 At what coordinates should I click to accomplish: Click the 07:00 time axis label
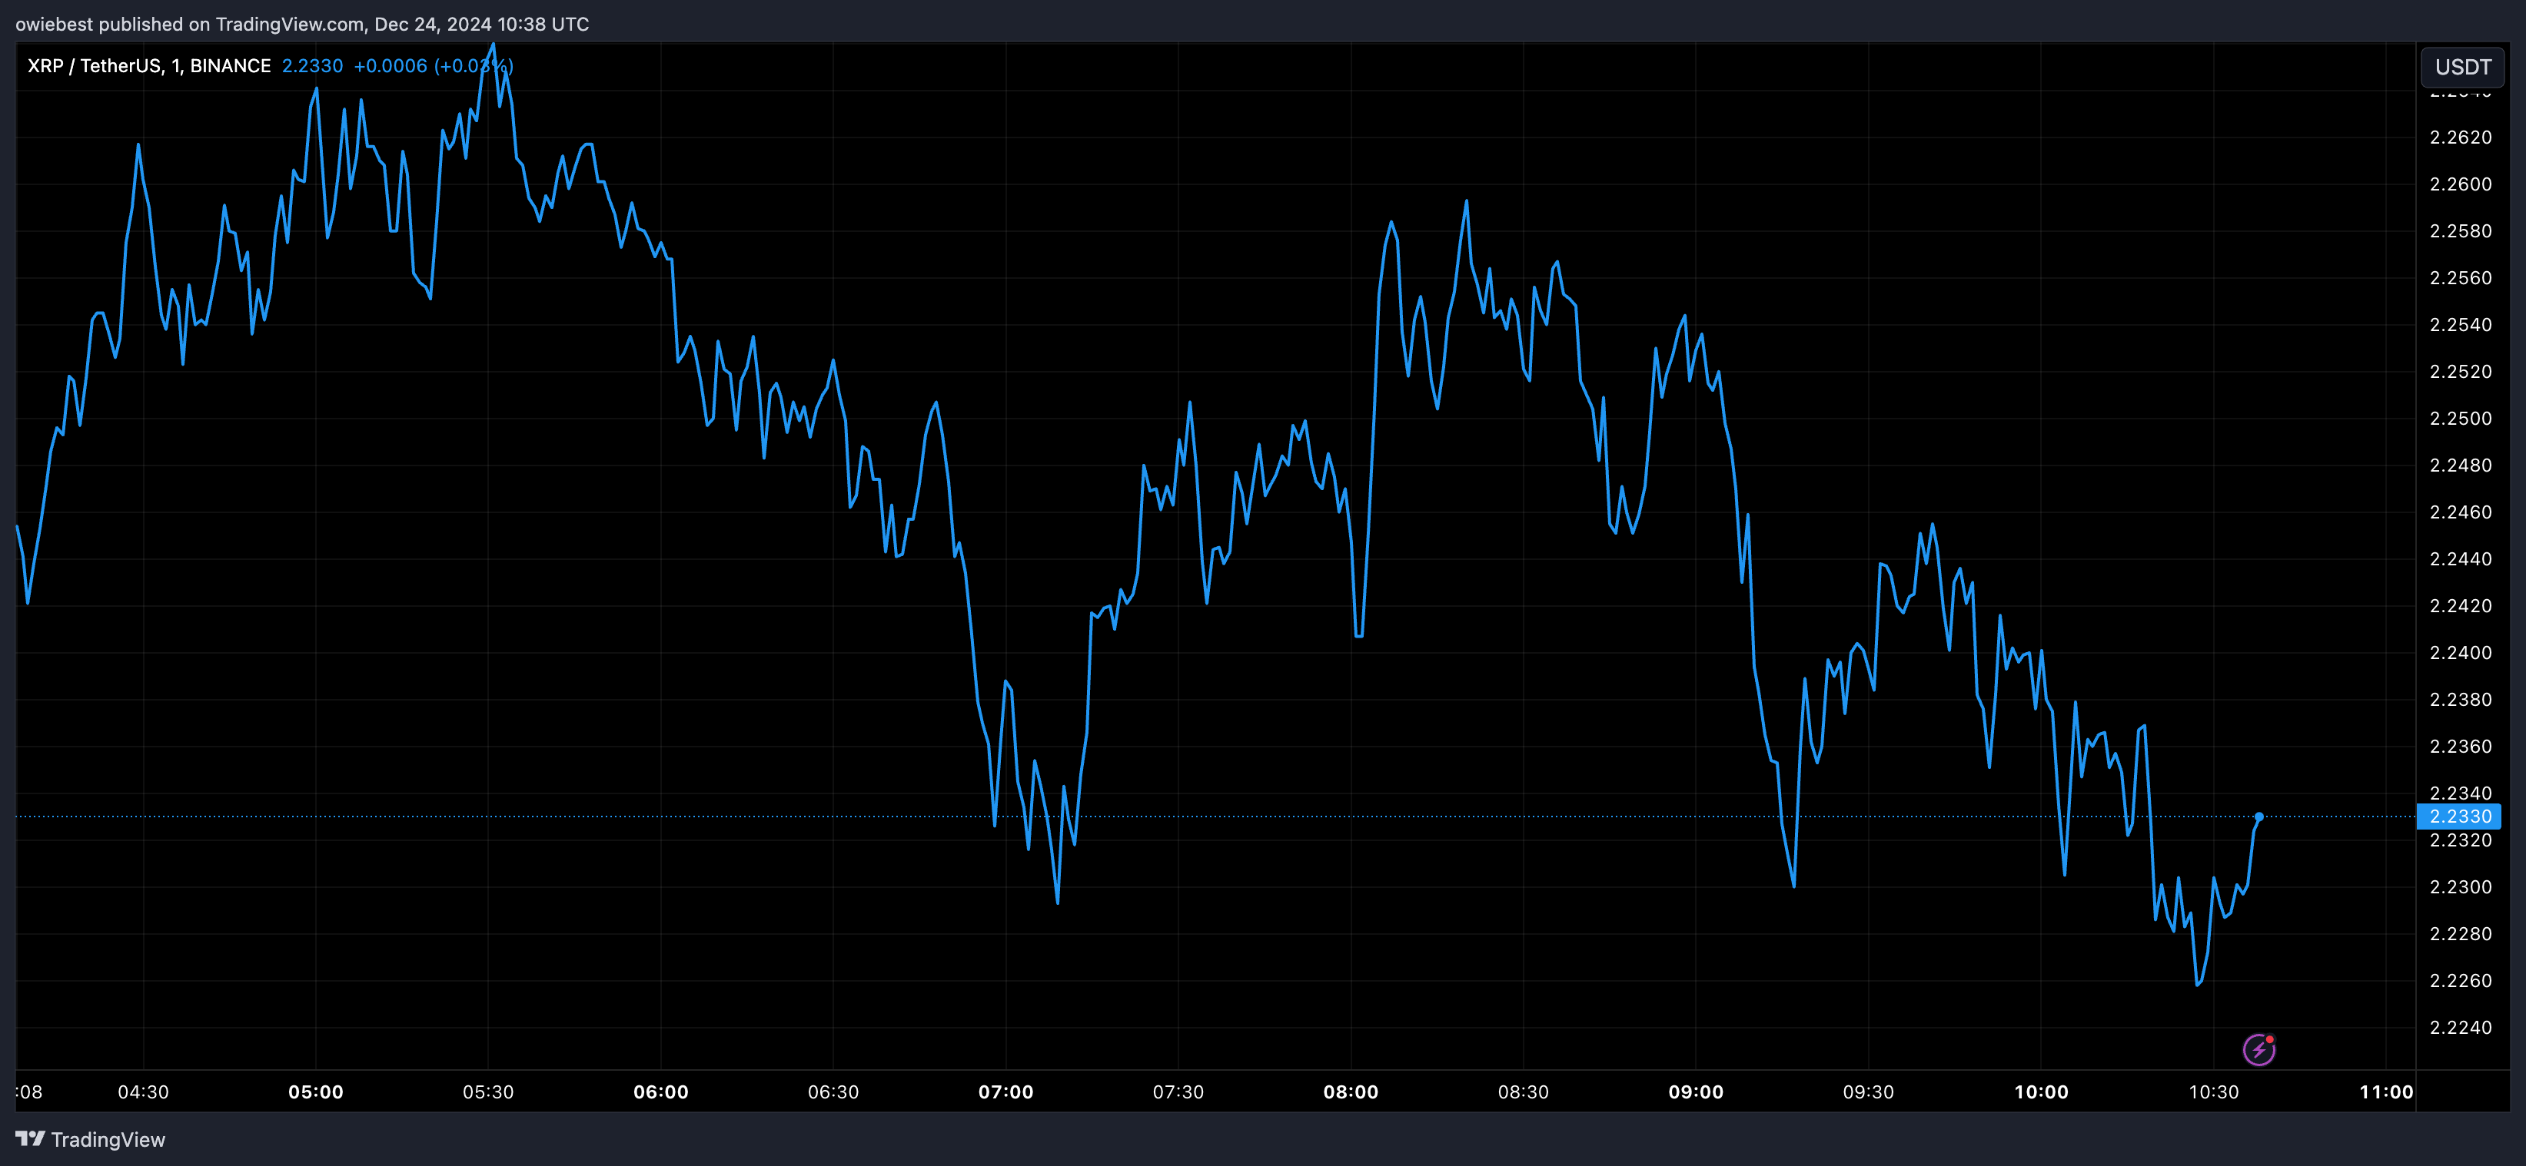pos(1006,1091)
